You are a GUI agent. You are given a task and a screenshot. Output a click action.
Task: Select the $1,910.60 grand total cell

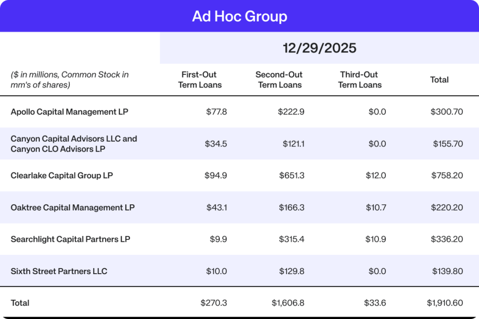pos(444,303)
